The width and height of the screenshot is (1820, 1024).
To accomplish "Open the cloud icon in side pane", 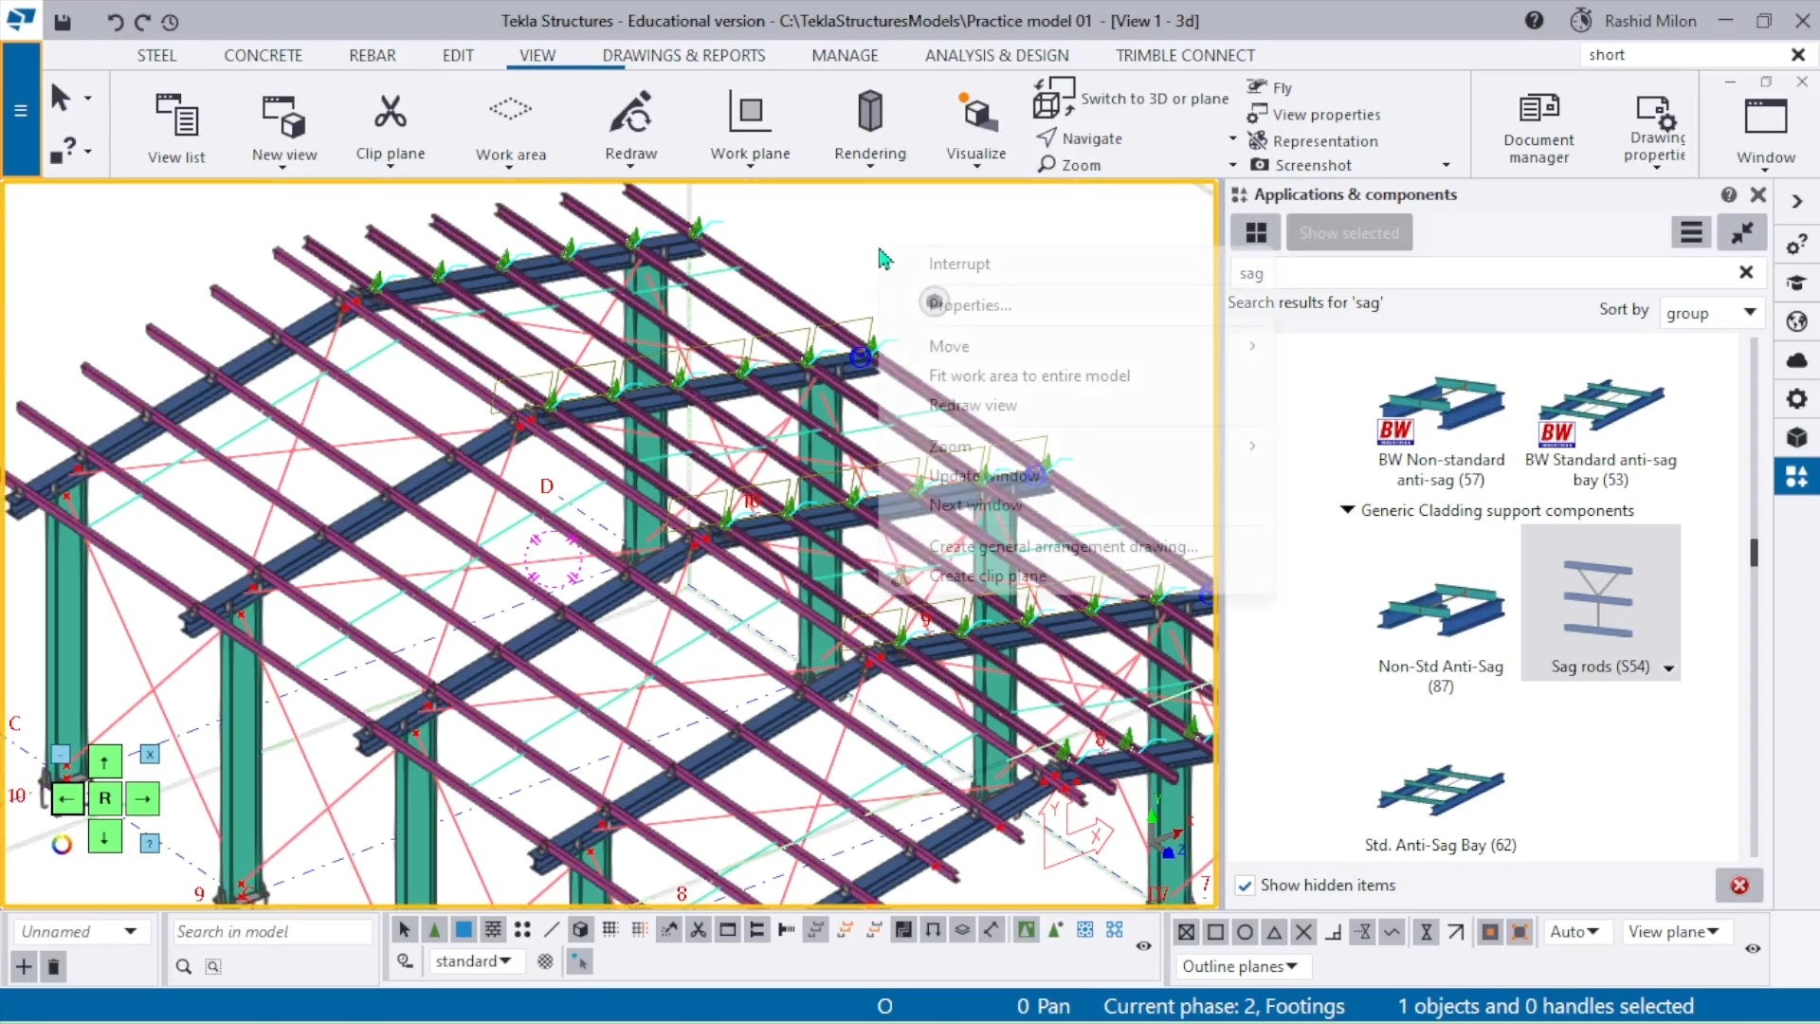I will click(1796, 360).
